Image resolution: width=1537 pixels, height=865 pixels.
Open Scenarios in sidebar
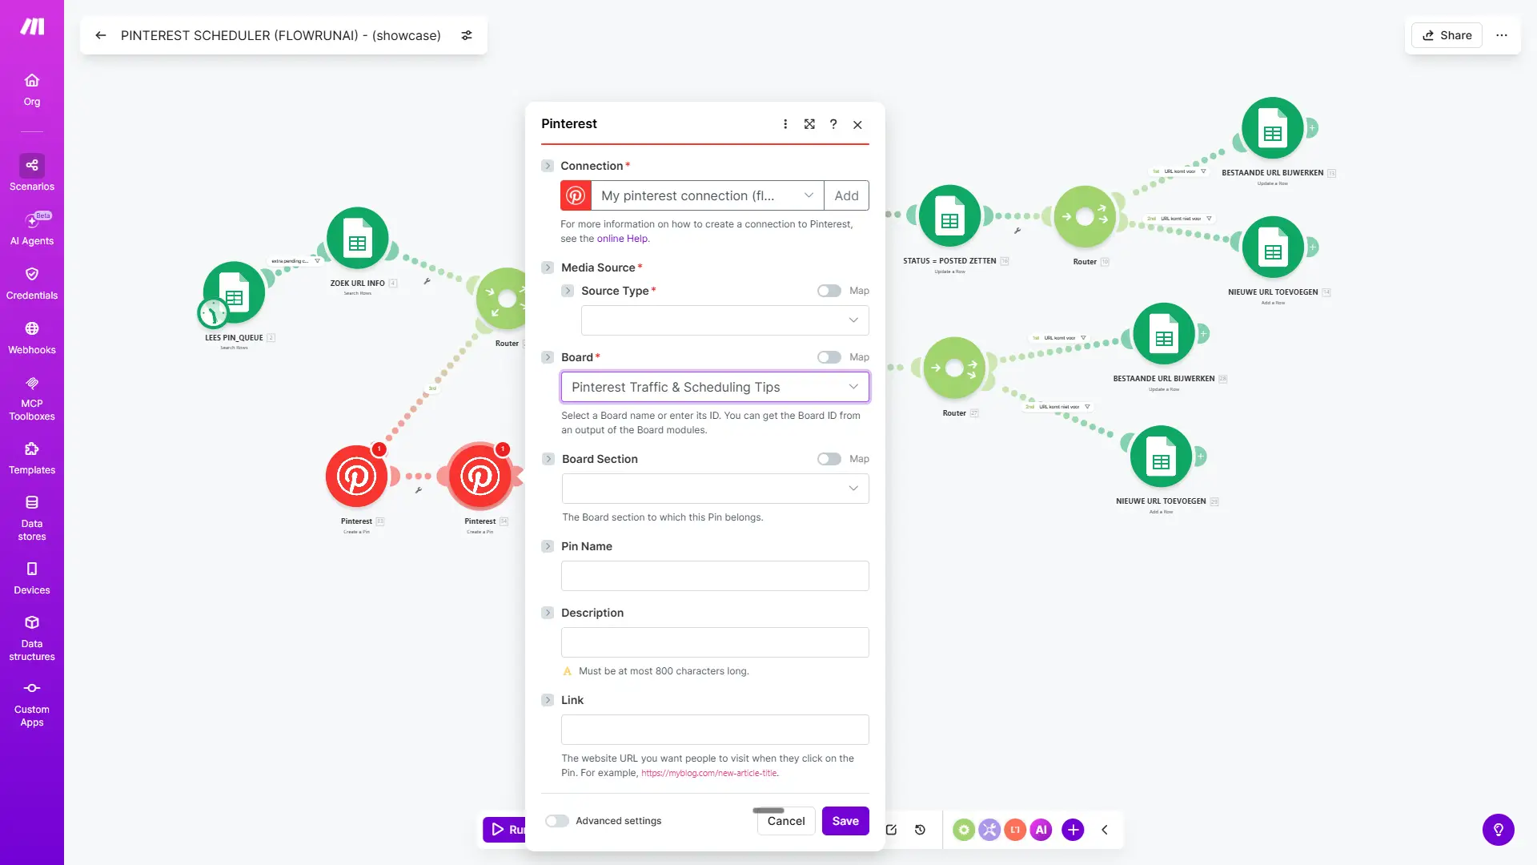coord(32,173)
